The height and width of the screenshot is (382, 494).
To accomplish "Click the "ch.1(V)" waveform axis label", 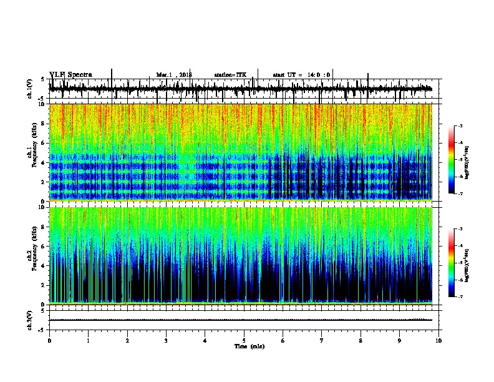I will coord(30,89).
